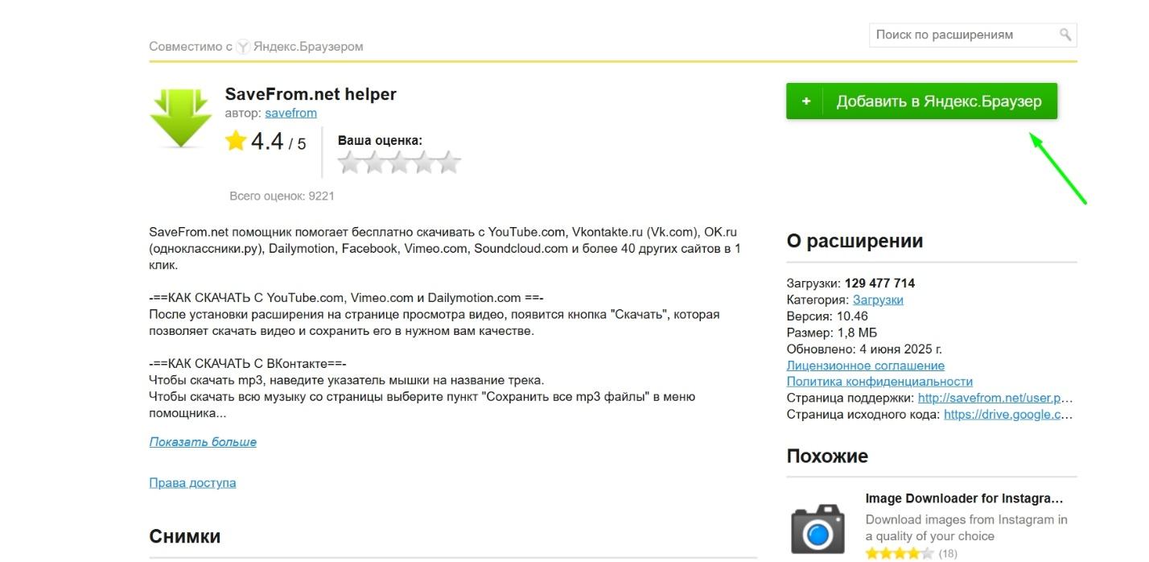Rate the extension one star
Screen dimensions: 1149x562
tap(349, 163)
